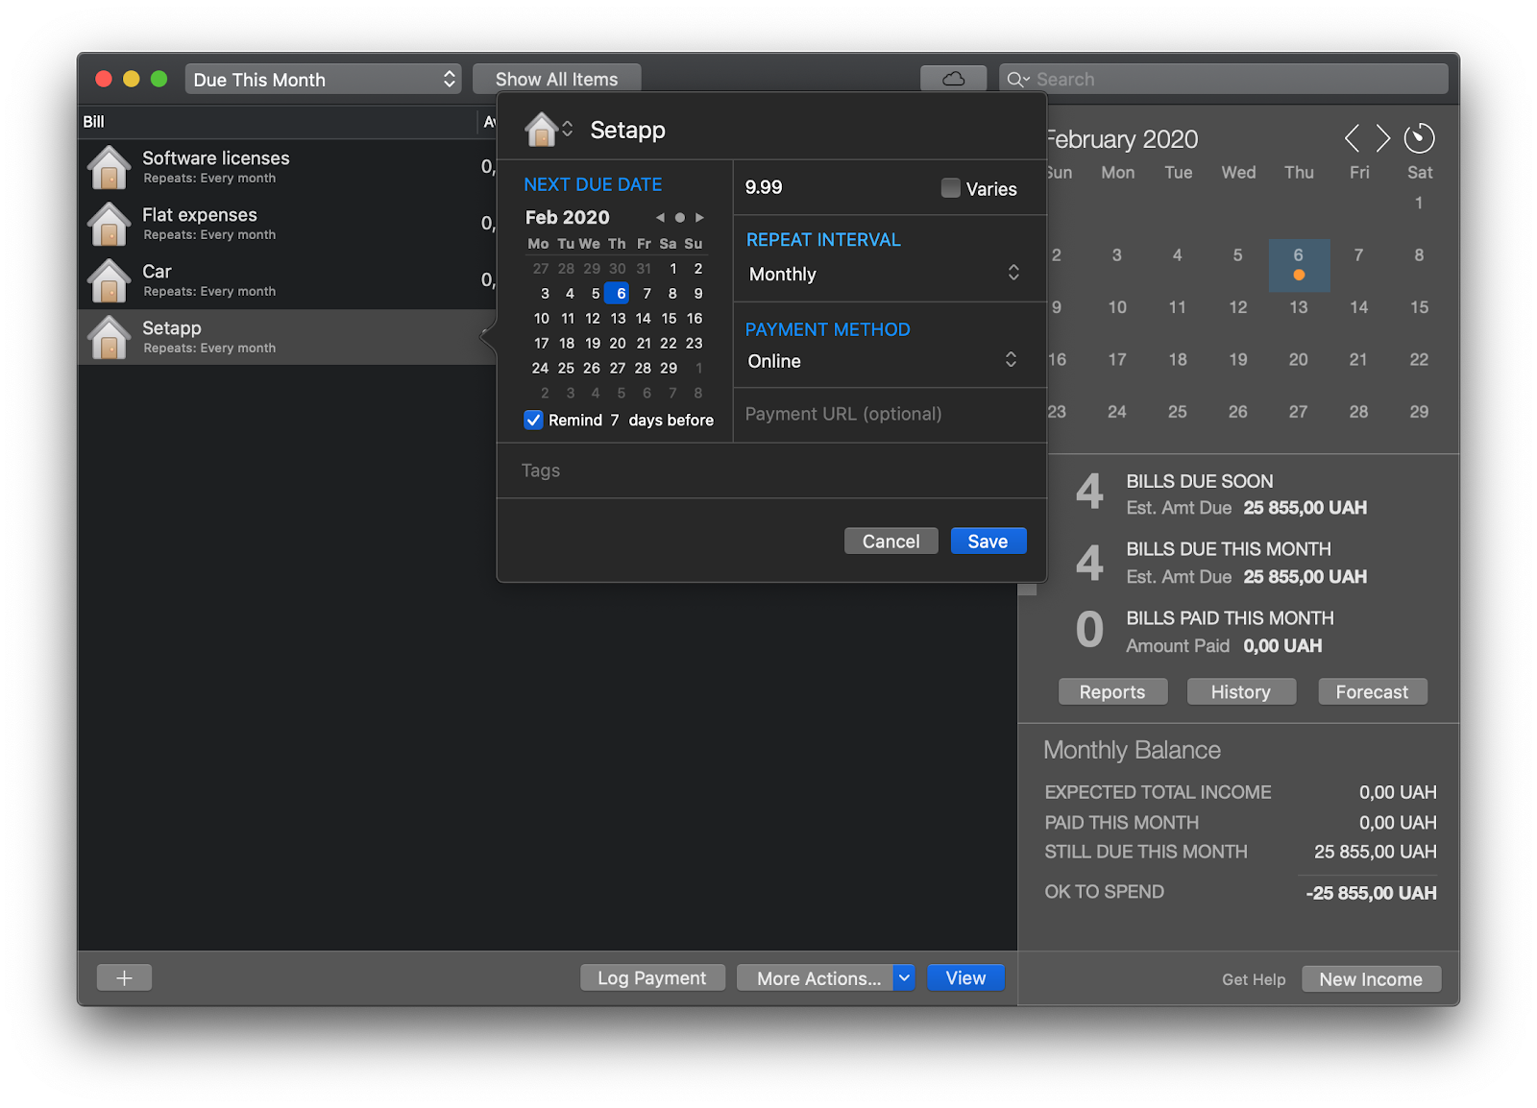Click February 13 in main calendar
The width and height of the screenshot is (1537, 1108).
tap(1298, 307)
